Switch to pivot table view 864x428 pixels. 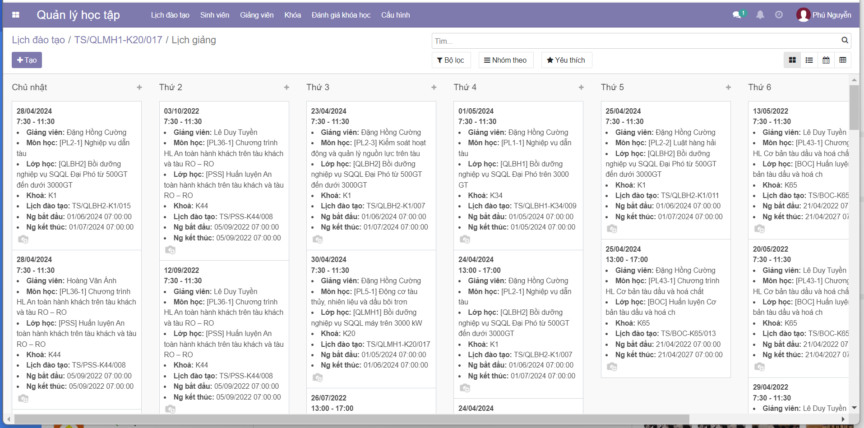843,60
